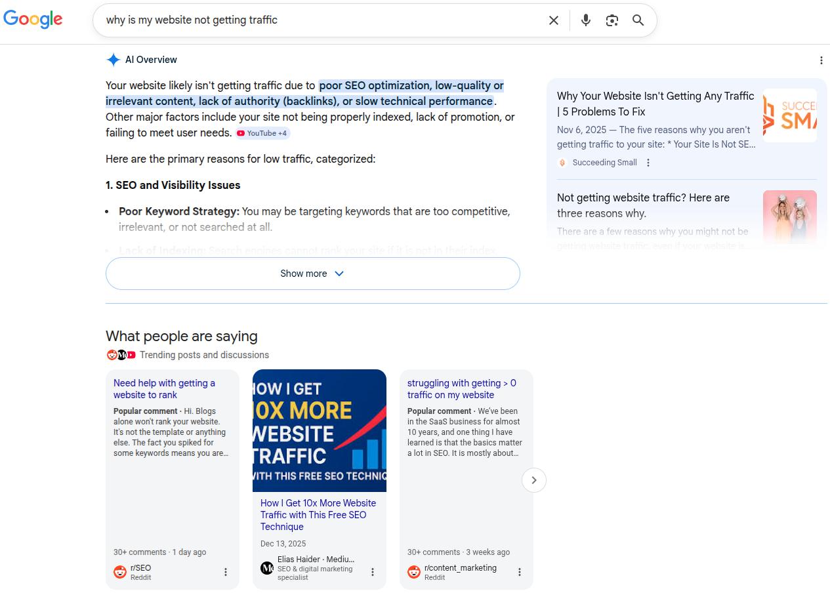Click the Google logo
The height and width of the screenshot is (593, 830).
tap(33, 19)
